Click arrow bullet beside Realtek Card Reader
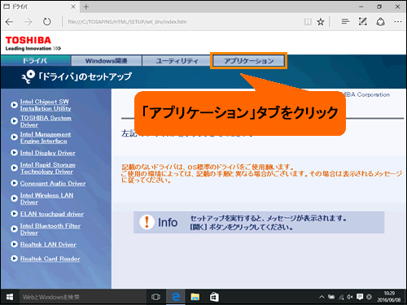Screen dimensions: 407x305 [x=14, y=259]
